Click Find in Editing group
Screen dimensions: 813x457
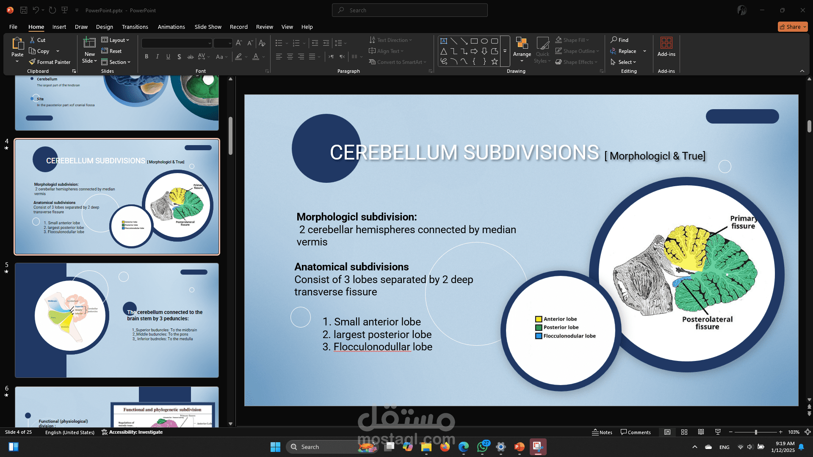tap(619, 40)
